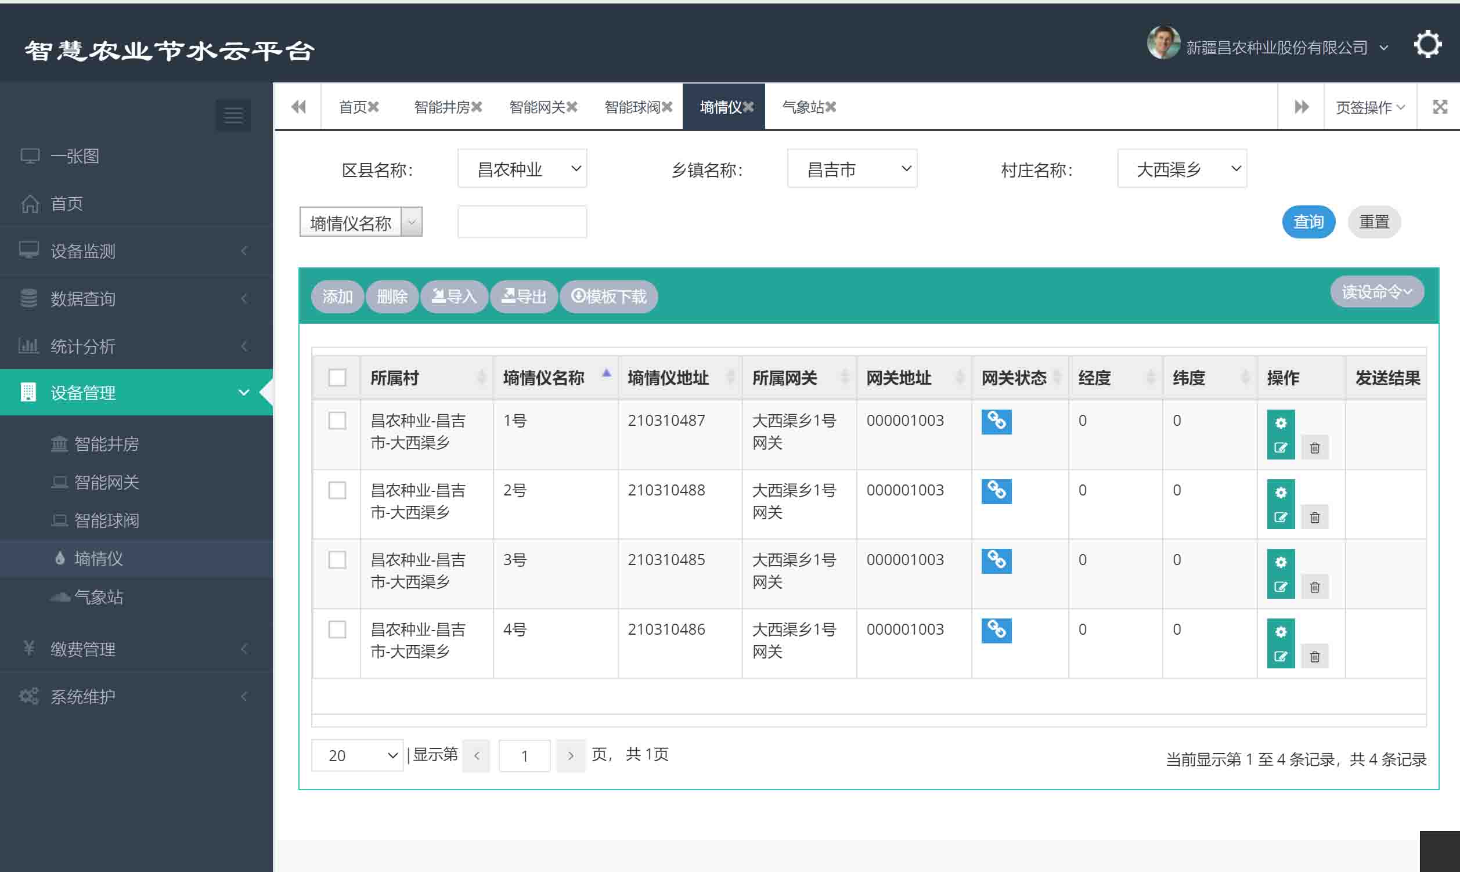Sort table by 墒情仪名称 column arrow
1460x872 pixels.
[x=607, y=373]
